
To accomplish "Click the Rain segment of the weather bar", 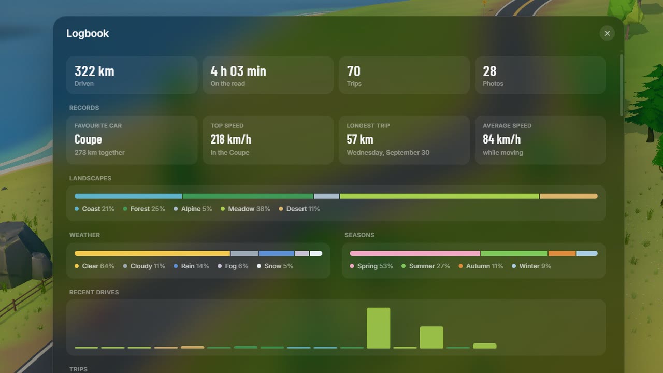I will coord(277,253).
